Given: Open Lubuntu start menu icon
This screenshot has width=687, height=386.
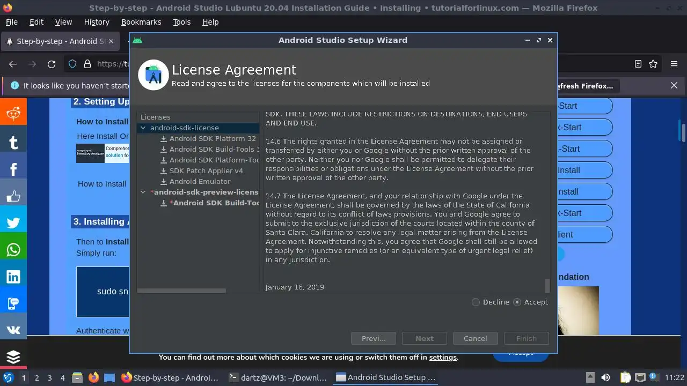Looking at the screenshot, I should click(8, 377).
